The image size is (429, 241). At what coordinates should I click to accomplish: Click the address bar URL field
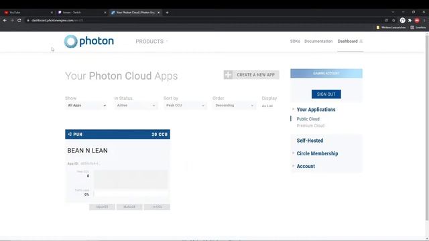point(205,21)
